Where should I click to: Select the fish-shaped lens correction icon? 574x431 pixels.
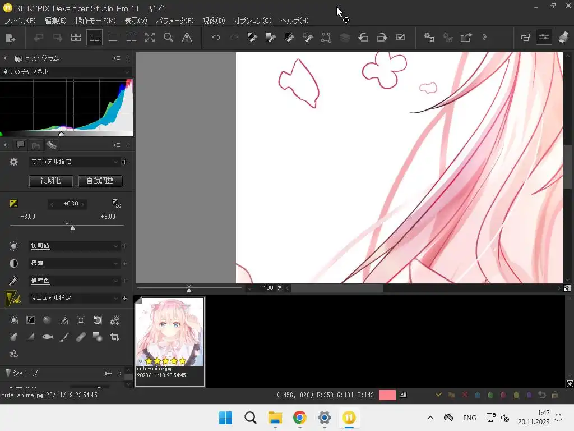(47, 337)
